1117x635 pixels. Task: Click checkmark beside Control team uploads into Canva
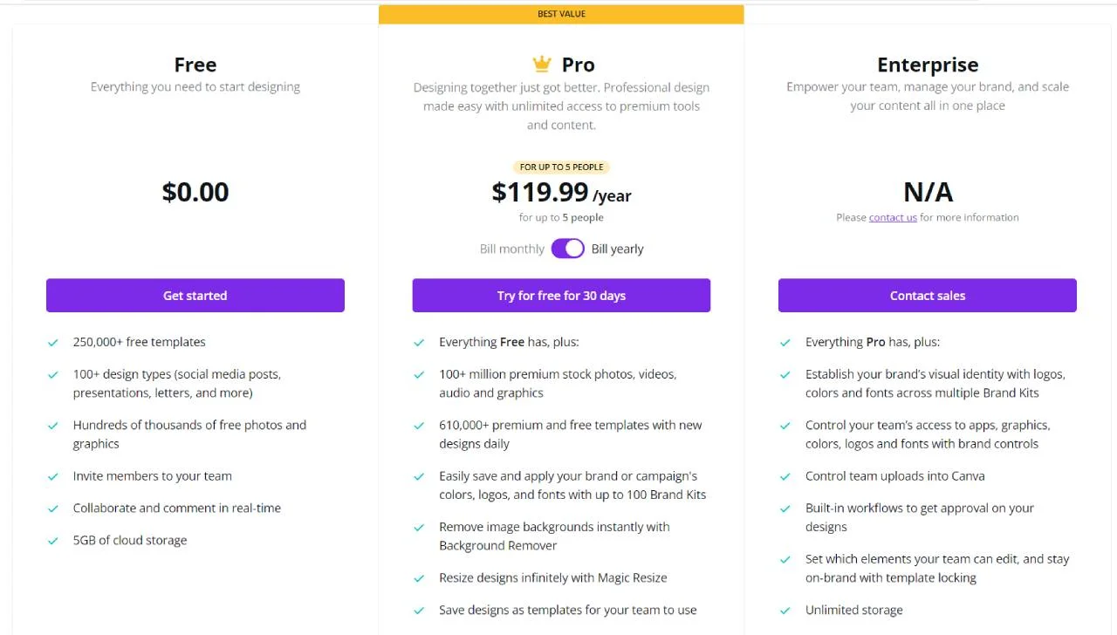pyautogui.click(x=785, y=476)
